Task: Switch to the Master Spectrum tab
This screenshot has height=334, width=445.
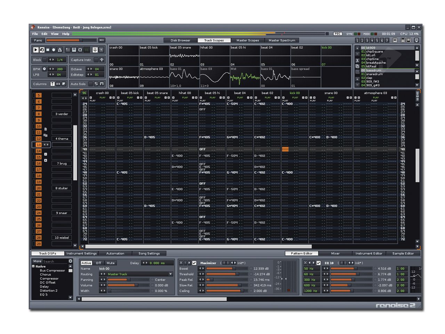Action: (282, 40)
